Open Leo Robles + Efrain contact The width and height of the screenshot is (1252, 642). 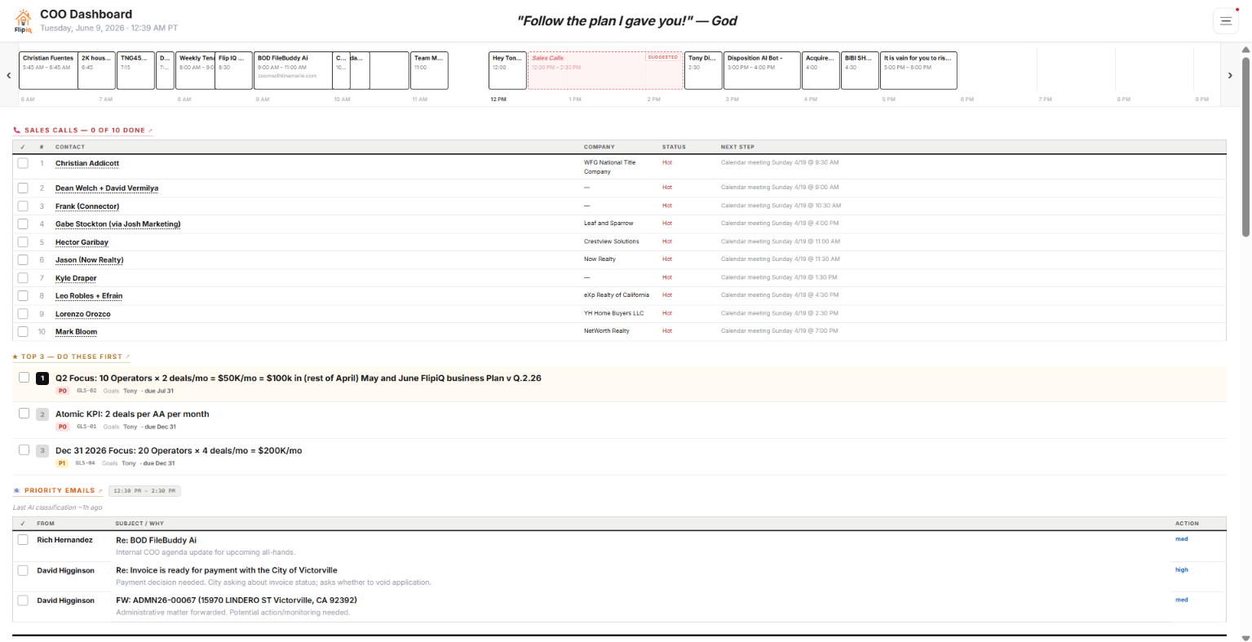click(x=89, y=296)
